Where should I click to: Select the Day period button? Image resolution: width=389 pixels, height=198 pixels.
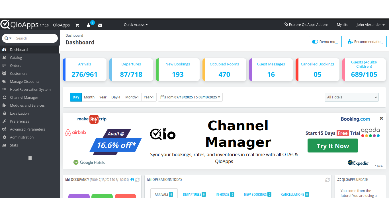76,97
